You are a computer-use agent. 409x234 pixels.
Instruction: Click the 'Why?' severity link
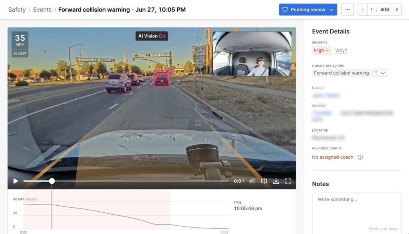coord(341,51)
